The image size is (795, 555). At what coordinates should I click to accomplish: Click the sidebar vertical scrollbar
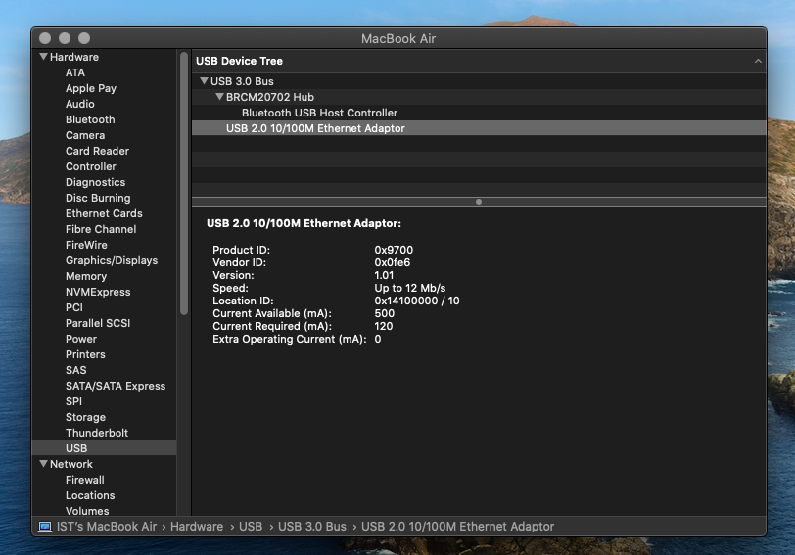point(184,183)
